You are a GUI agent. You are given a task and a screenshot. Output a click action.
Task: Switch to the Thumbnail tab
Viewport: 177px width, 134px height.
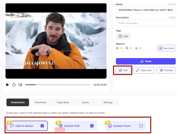(40, 103)
